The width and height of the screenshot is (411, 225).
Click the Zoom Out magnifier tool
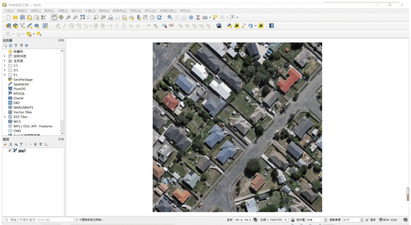[75, 17]
